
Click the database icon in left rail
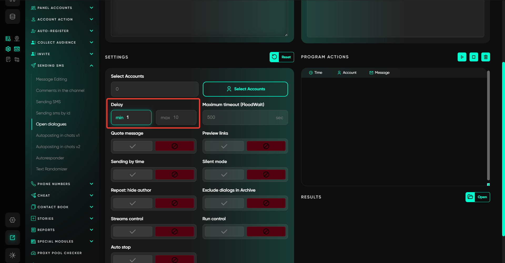coord(12,17)
